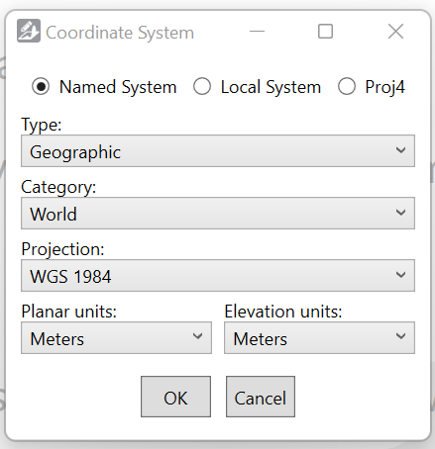The height and width of the screenshot is (449, 435).
Task: Maximize the Coordinate System window
Action: coord(325,32)
